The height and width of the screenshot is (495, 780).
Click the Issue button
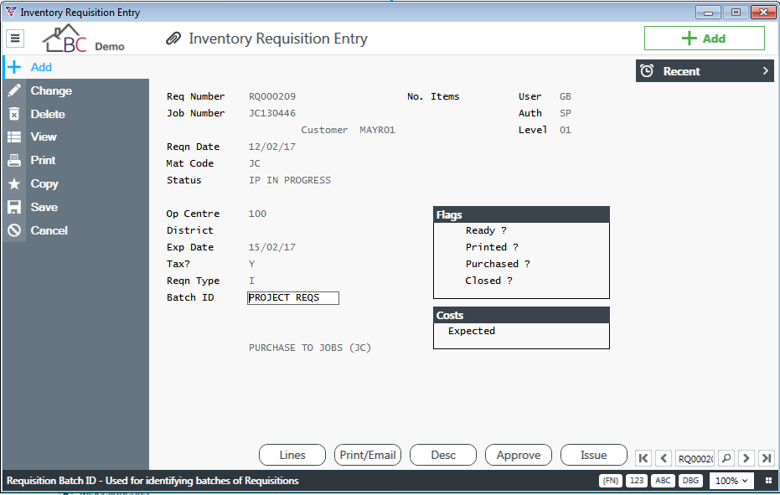pyautogui.click(x=594, y=455)
